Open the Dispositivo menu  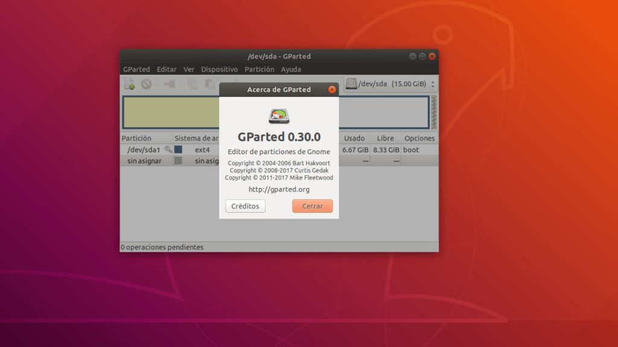tap(220, 69)
